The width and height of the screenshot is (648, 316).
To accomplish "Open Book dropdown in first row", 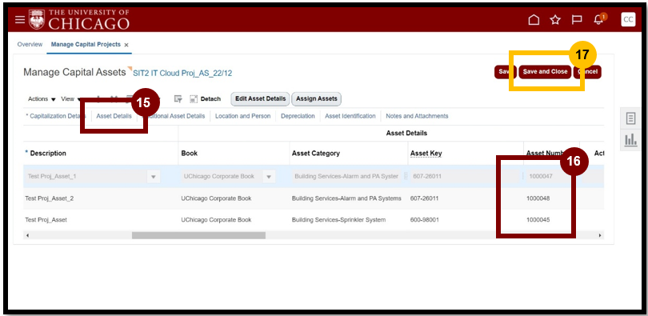I will (x=269, y=177).
